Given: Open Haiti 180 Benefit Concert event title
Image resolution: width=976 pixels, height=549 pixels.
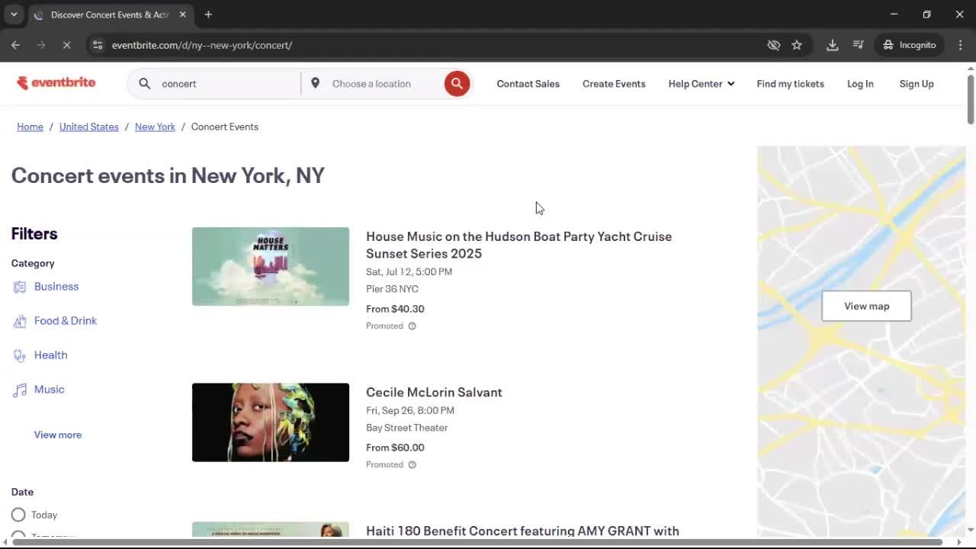Looking at the screenshot, I should (522, 531).
